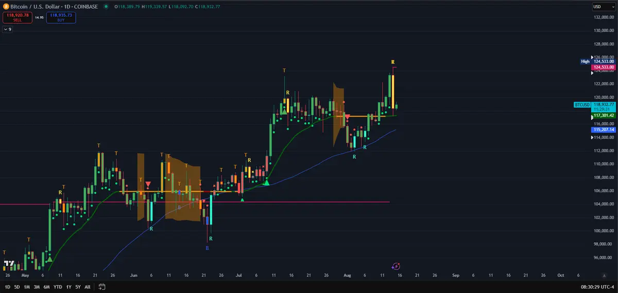The image size is (618, 293).
Task: Click the tall yellow candle at the latest high
Action: point(393,91)
